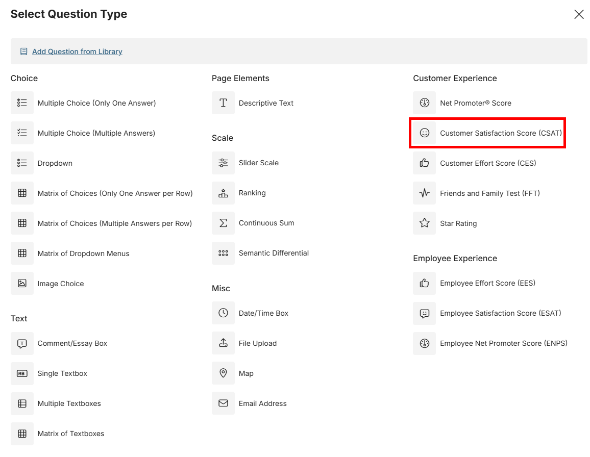Click Employee Satisfaction Score (ESAT) label
This screenshot has height=457, width=590.
click(x=501, y=313)
